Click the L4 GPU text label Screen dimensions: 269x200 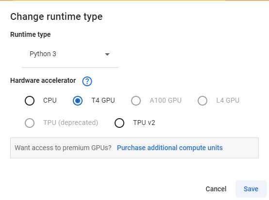[x=228, y=100]
